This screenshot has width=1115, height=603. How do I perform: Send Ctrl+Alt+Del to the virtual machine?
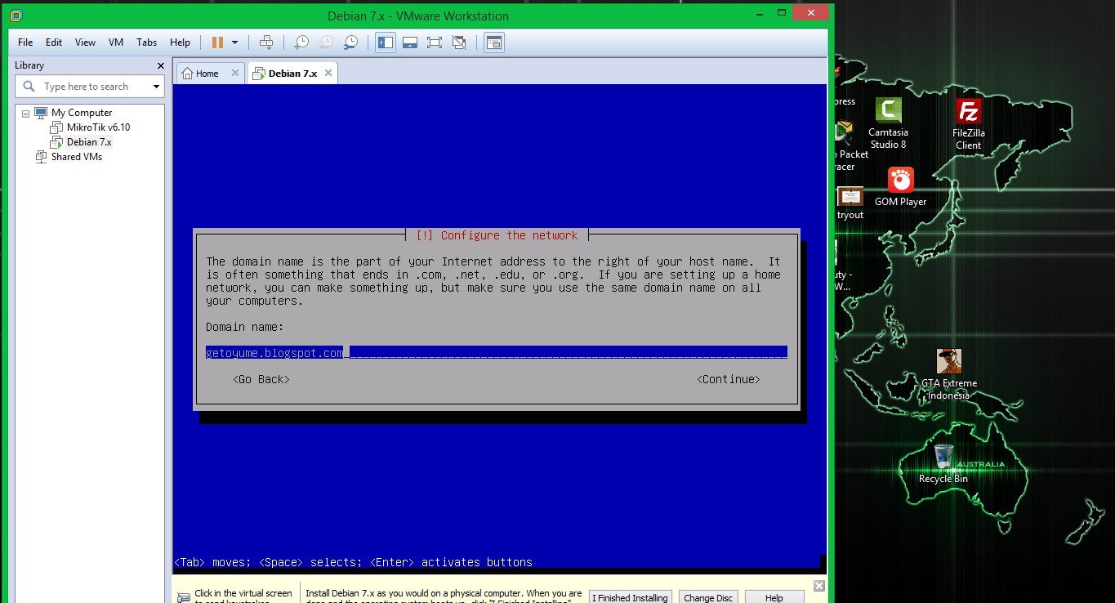tap(266, 42)
